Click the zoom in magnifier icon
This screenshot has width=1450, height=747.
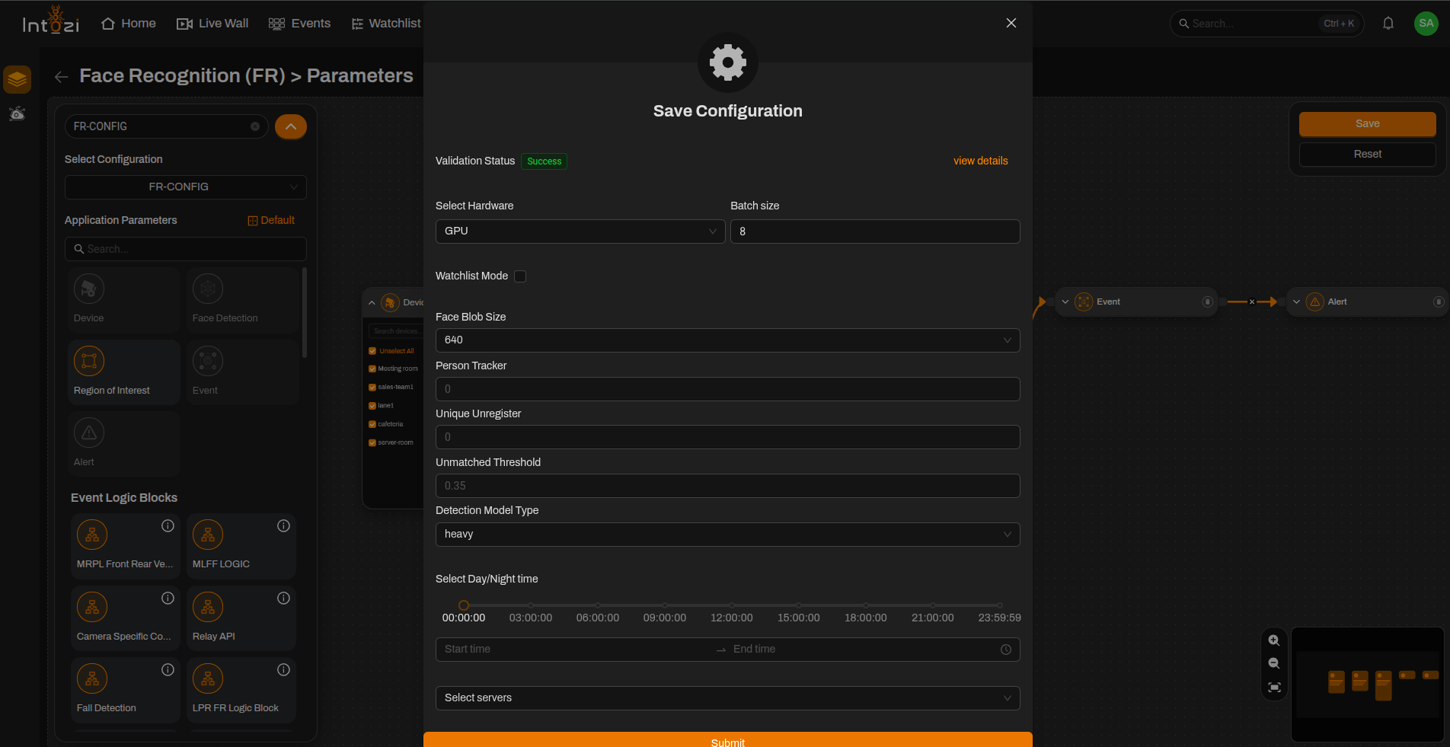tap(1274, 640)
